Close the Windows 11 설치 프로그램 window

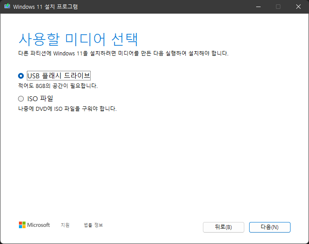pos(298,7)
